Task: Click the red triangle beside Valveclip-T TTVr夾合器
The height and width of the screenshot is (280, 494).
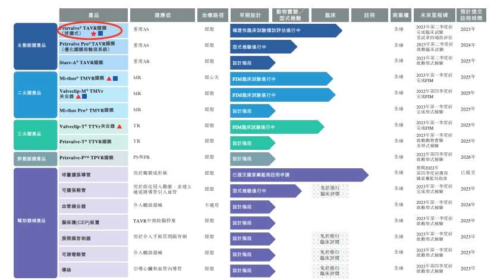Action: tap(119, 127)
